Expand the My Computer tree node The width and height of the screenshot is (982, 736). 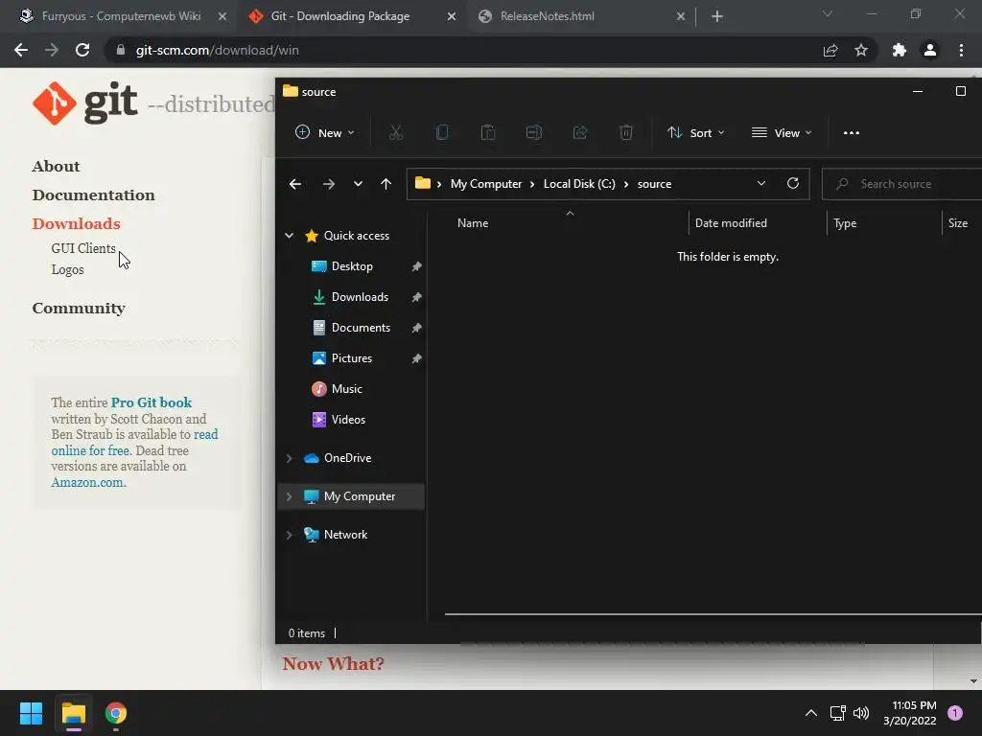point(289,496)
